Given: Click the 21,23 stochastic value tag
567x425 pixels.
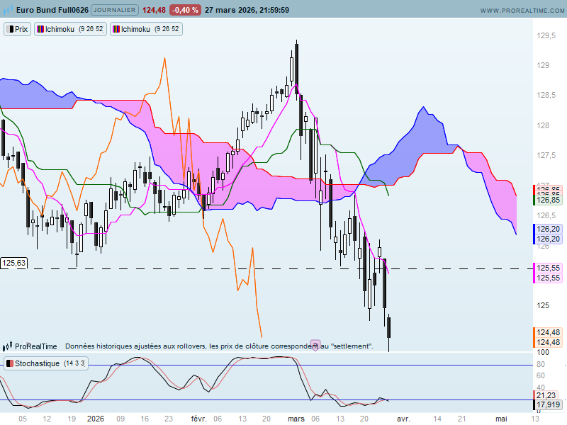Looking at the screenshot, I should click(549, 395).
